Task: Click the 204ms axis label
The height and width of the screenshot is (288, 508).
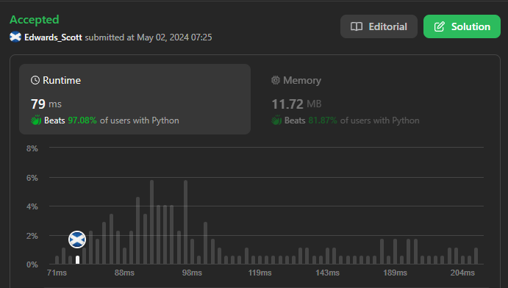Action: click(x=462, y=273)
